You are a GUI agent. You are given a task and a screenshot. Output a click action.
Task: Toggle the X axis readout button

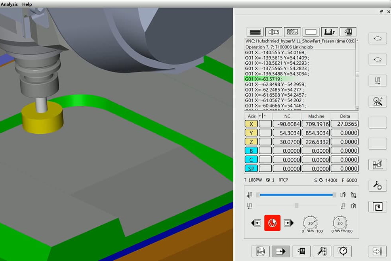tap(251, 124)
